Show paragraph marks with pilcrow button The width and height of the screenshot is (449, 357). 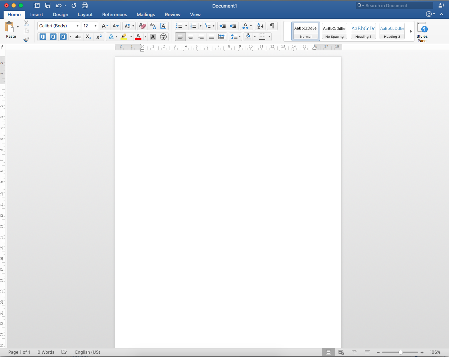[x=272, y=26]
